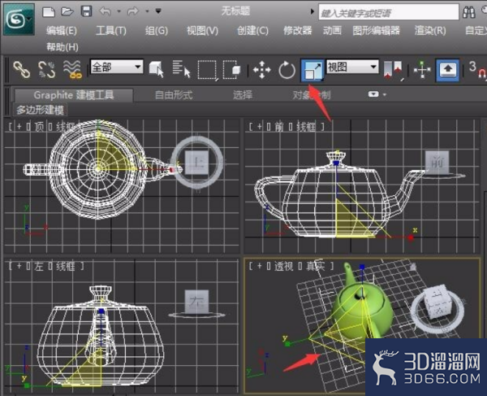Open the 工具(T) menu
Viewport: 487px width, 396px height.
point(111,30)
